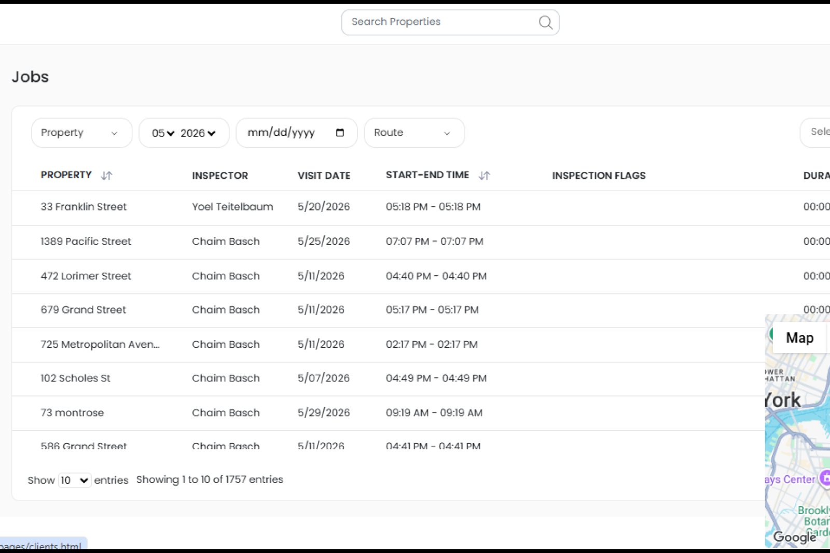This screenshot has width=830, height=553.
Task: Select the 73 montrose property
Action: pos(72,413)
